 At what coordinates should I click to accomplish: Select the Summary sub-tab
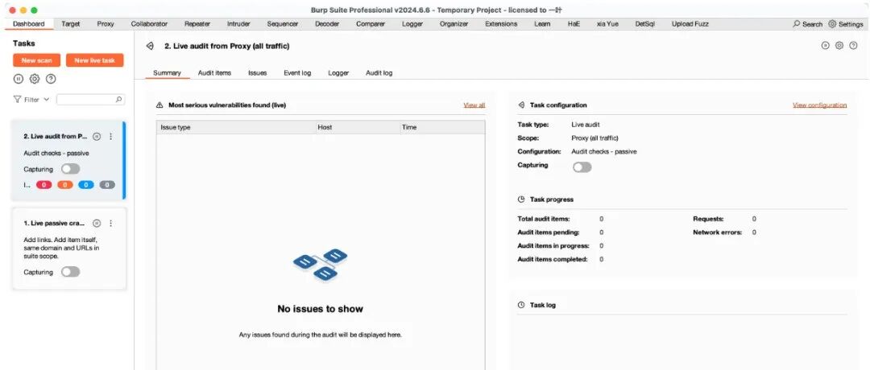tap(167, 72)
